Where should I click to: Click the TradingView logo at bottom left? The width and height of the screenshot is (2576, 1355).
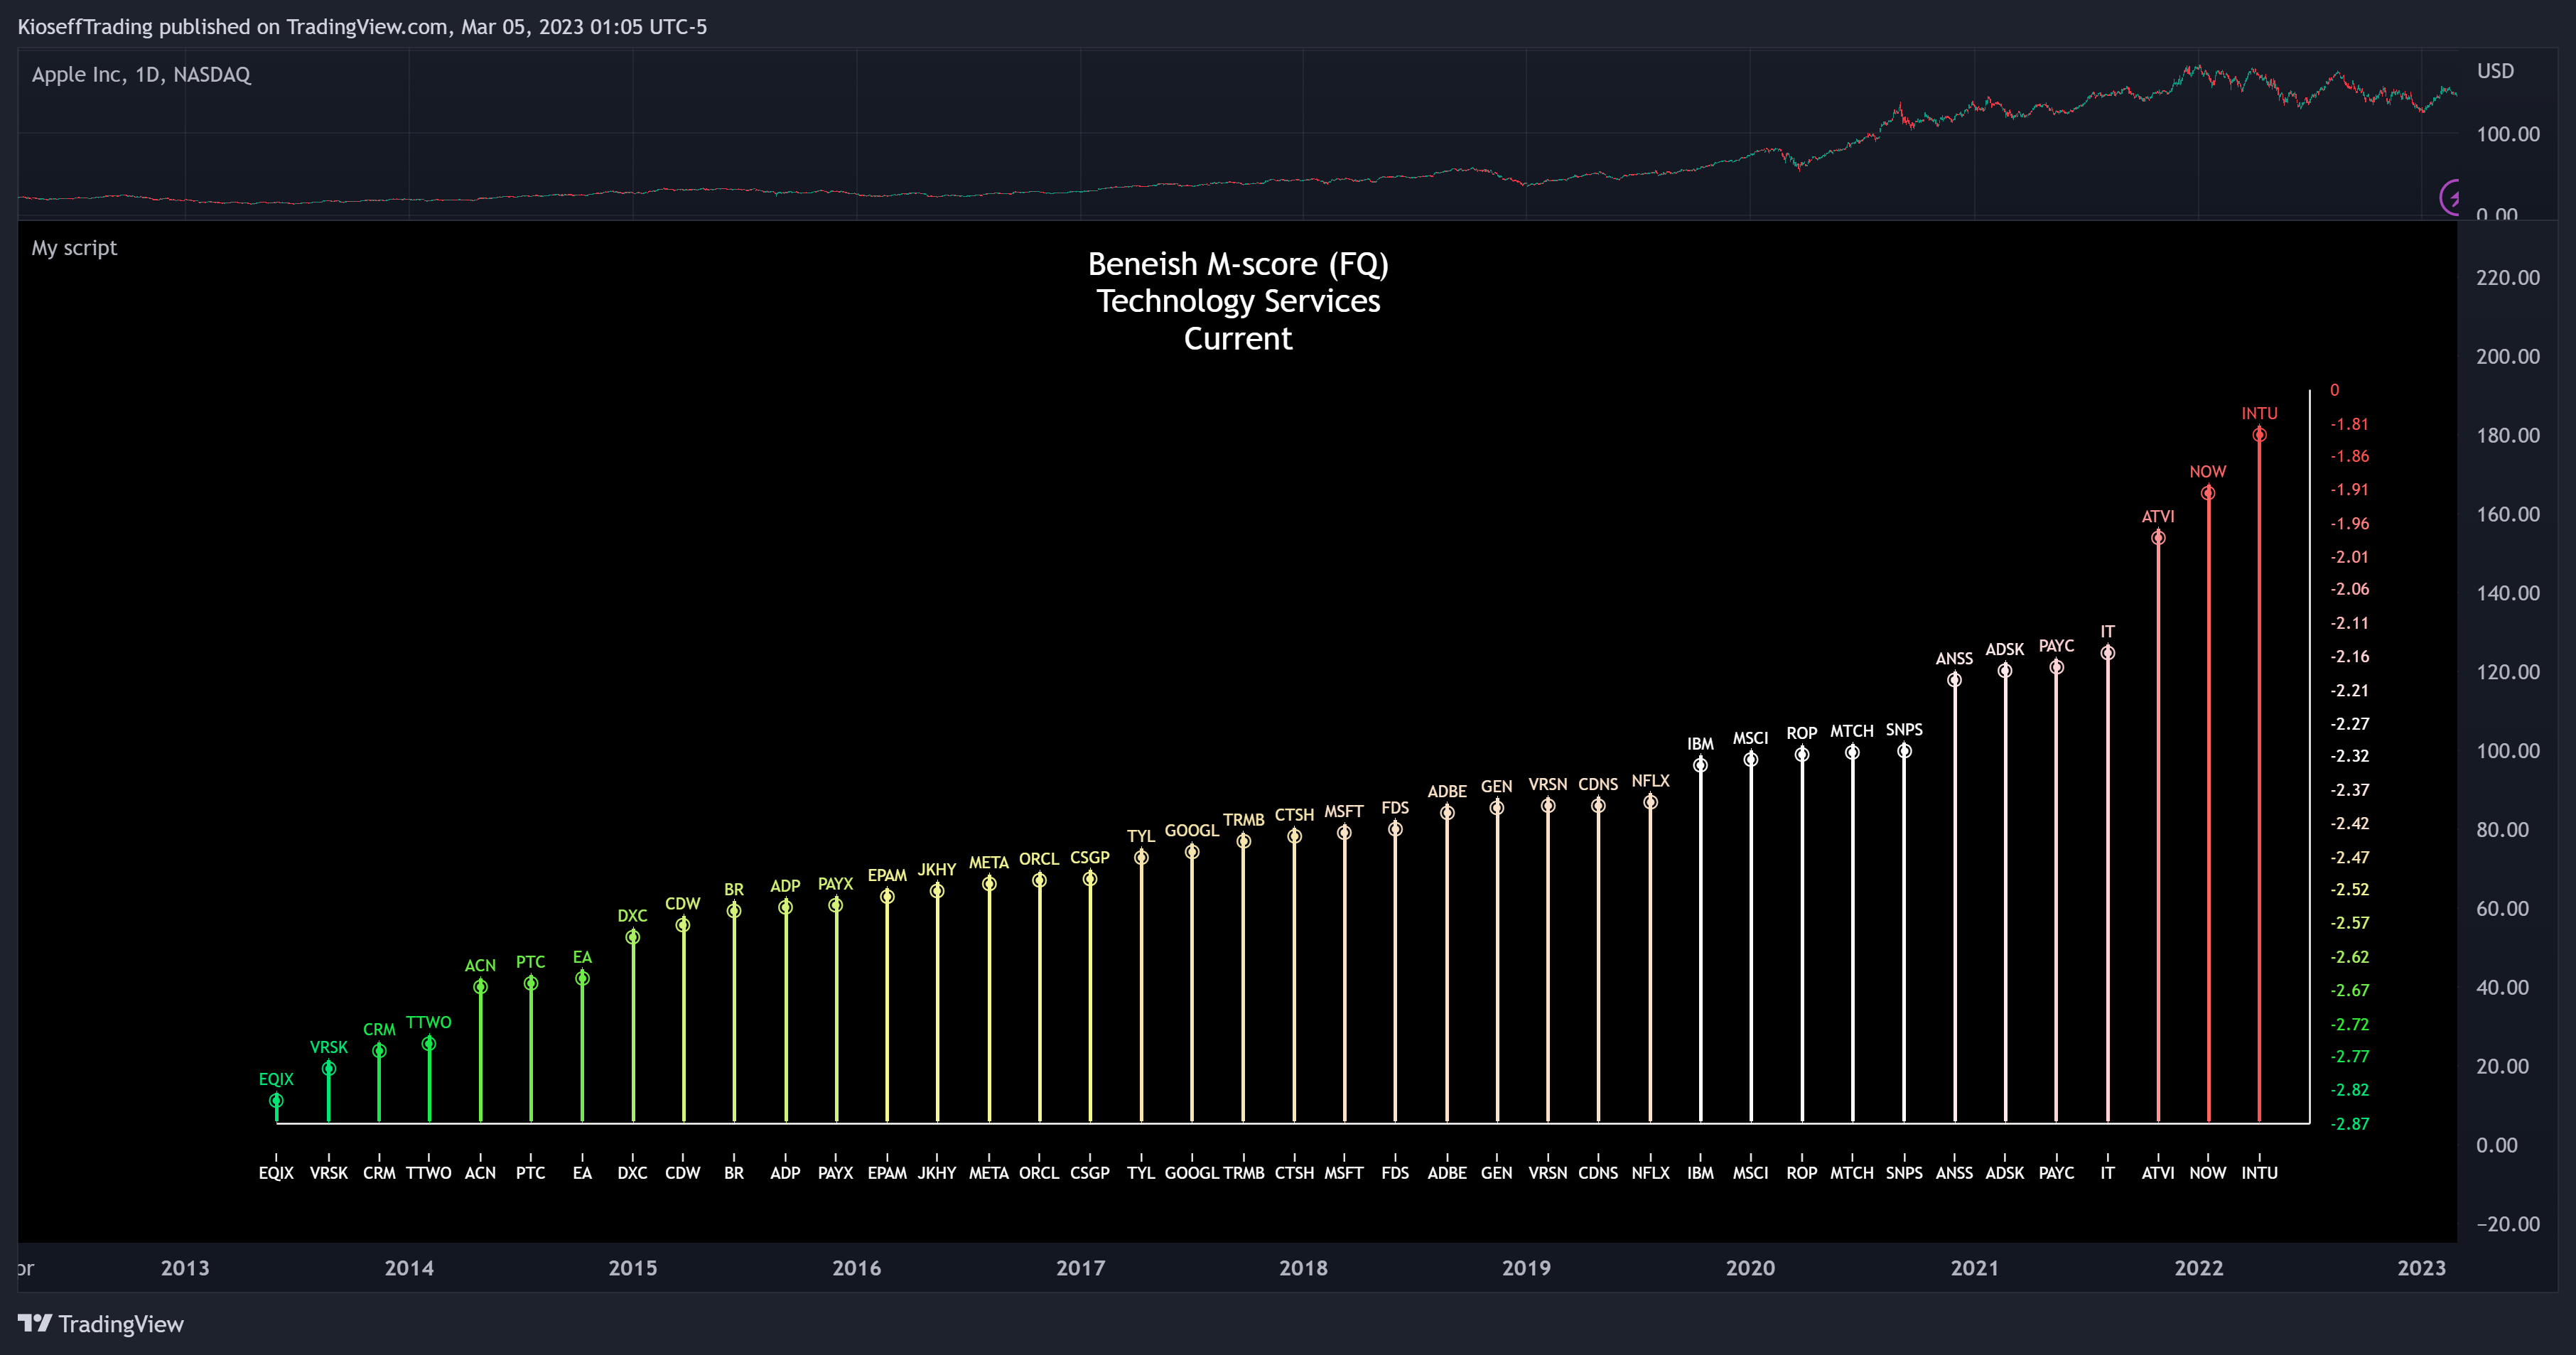pyautogui.click(x=101, y=1324)
